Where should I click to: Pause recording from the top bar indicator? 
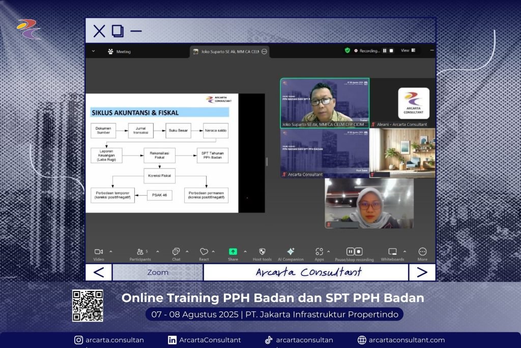pos(385,50)
